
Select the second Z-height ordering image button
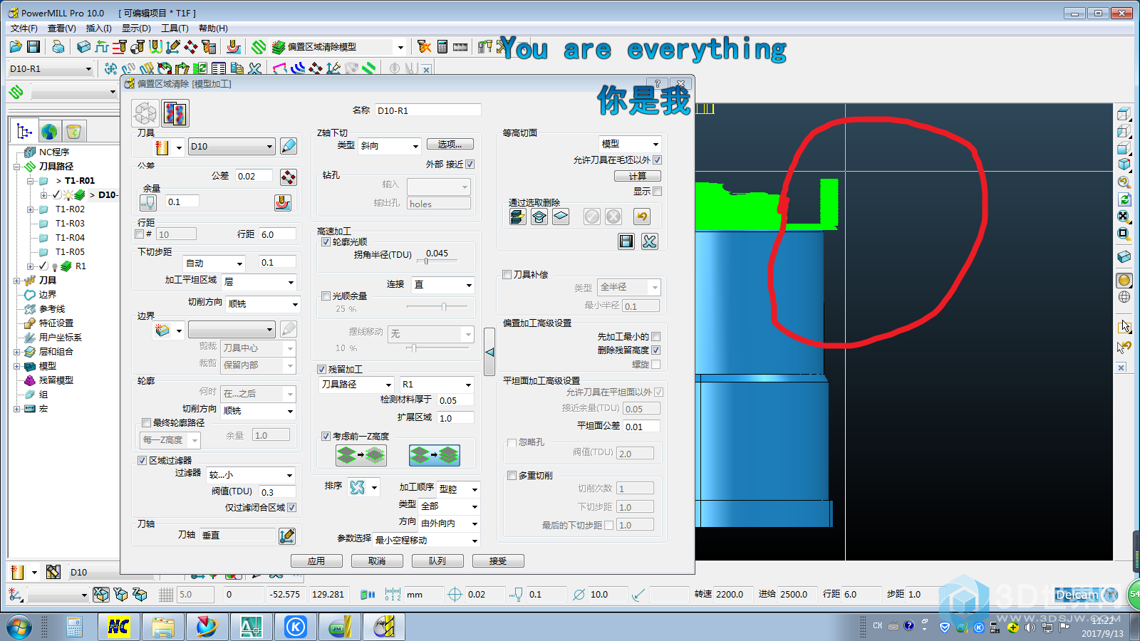[435, 454]
